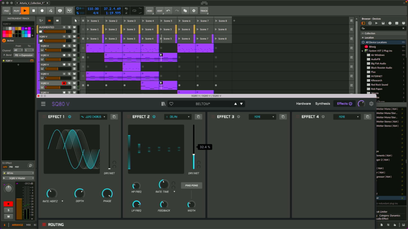The height and width of the screenshot is (229, 408).
Task: Toggle Effect 1 power button
Action: coord(70,117)
